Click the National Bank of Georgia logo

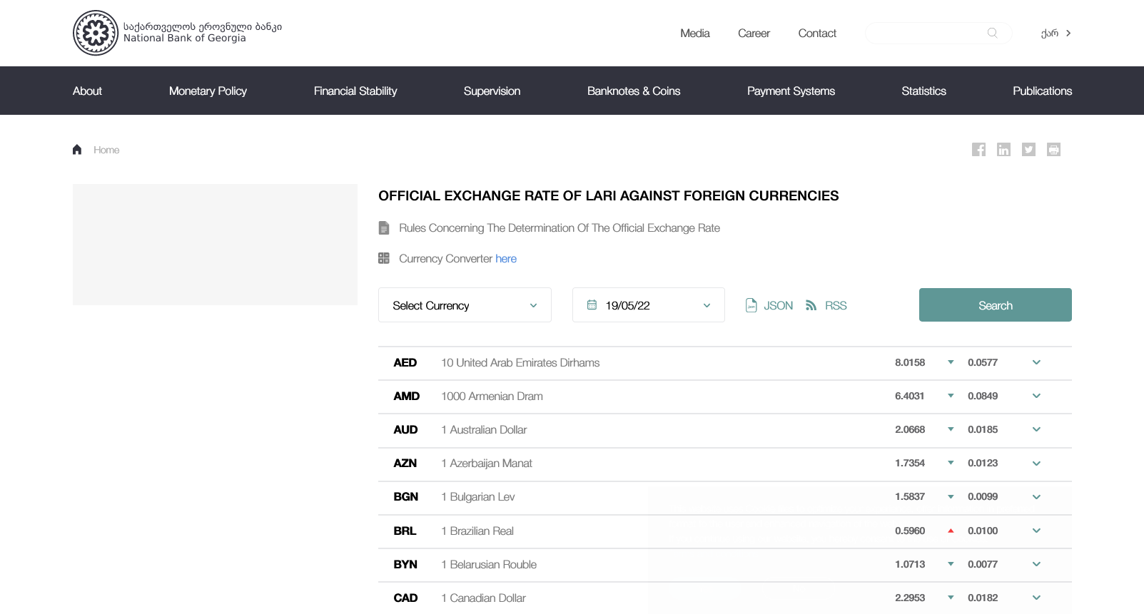click(x=96, y=33)
